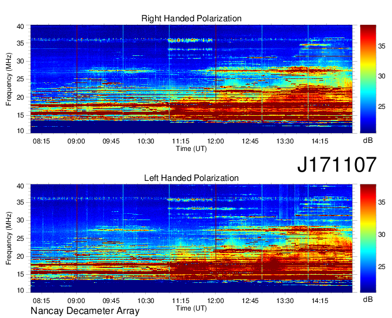Select the 30 MHz tick on left-handed plot
Viewport: 392px width, 318px height.
21,220
